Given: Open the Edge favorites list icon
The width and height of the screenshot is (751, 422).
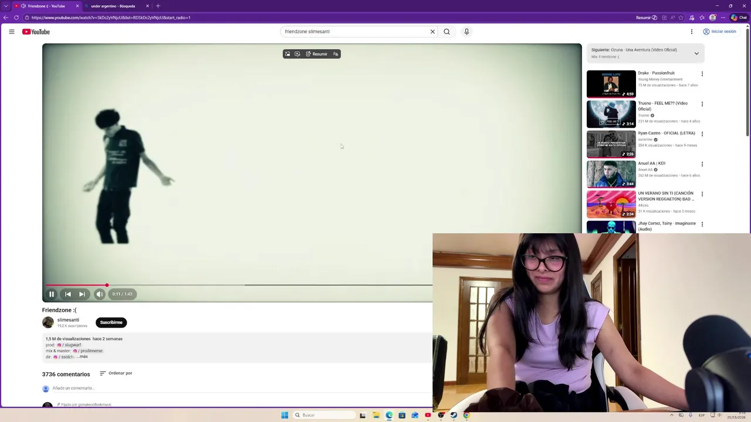Looking at the screenshot, I should [702, 18].
